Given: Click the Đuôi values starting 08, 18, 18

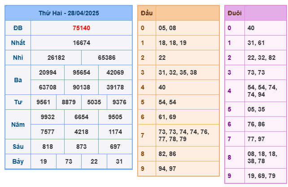Looking at the screenshot, I should coord(262,157).
